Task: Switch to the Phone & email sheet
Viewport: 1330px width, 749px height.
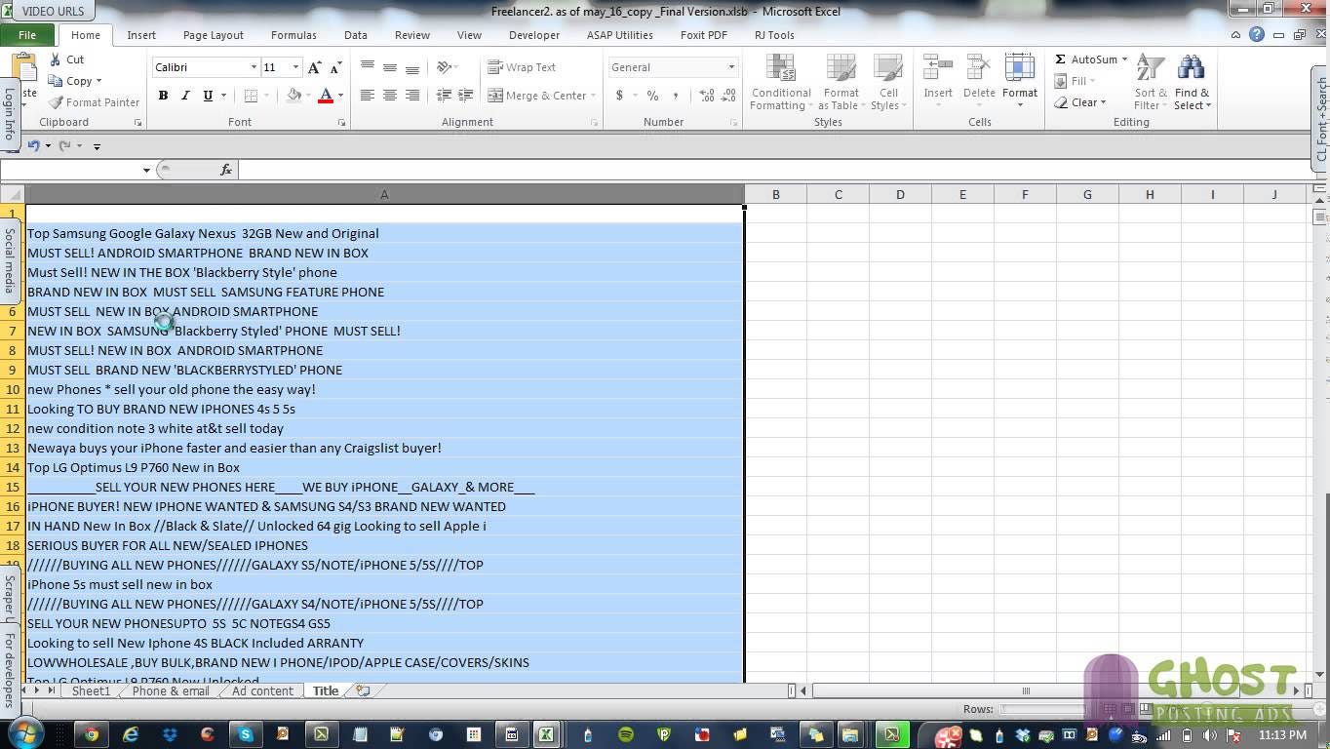Action: click(x=171, y=690)
